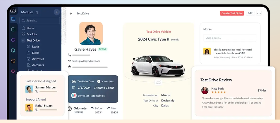The image size is (280, 123).
Task: Open the calendar edit rail icon
Action: [x=13, y=50]
